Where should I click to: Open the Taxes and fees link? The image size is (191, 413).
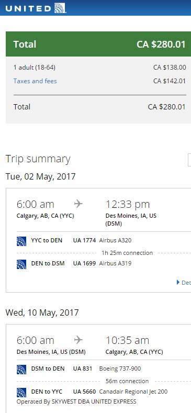tap(35, 81)
